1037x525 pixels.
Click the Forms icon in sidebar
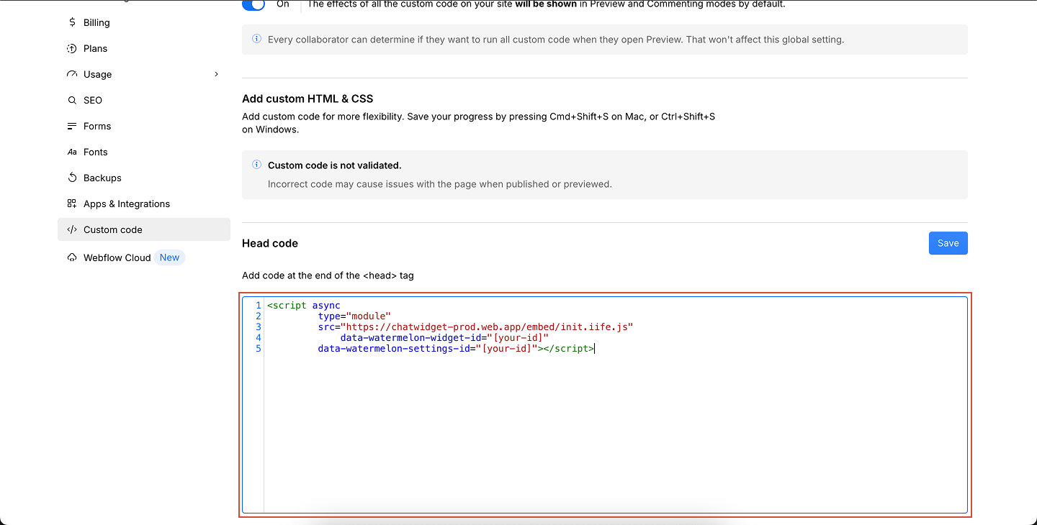tap(72, 126)
